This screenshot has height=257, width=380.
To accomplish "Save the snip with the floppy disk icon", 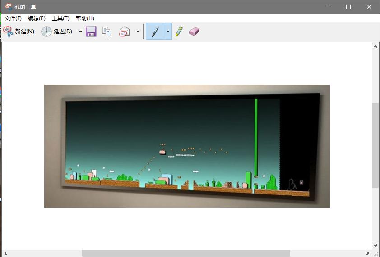I will tap(91, 32).
